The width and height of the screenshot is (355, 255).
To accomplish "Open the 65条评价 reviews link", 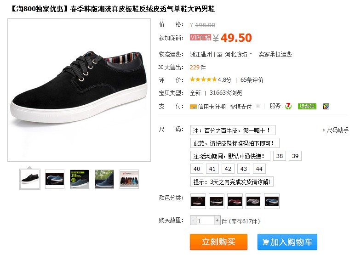I will click(252, 80).
